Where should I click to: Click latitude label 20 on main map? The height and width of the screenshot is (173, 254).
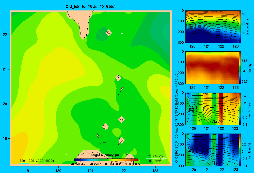pyautogui.click(x=5, y=104)
